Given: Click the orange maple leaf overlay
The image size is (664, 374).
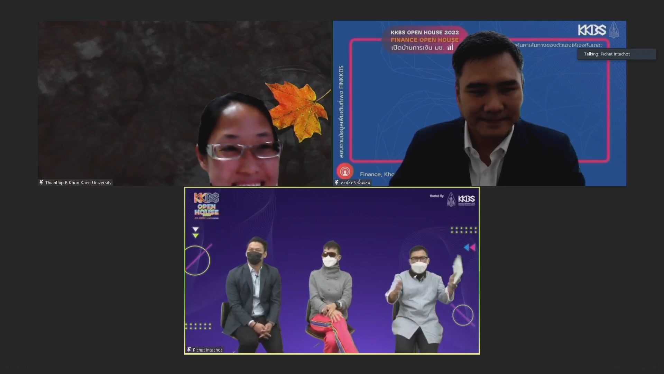Looking at the screenshot, I should (298, 110).
